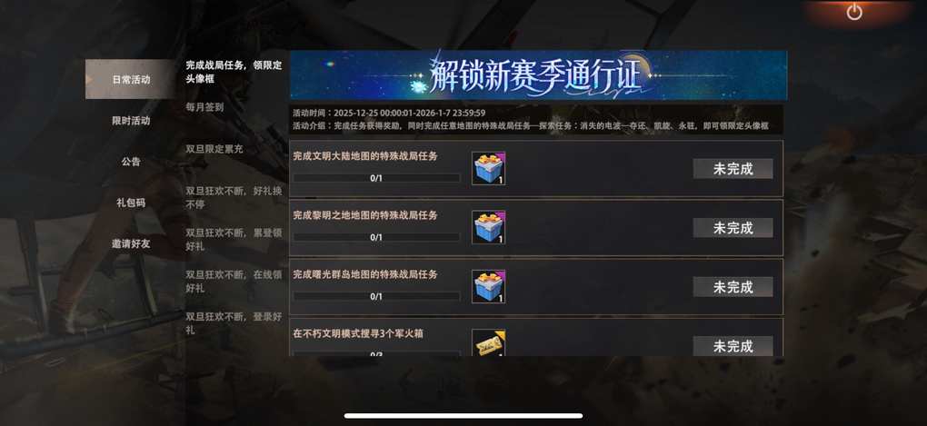Screen dimensions: 927x426
Task: Select the 日常活动 tab
Action: click(x=131, y=79)
